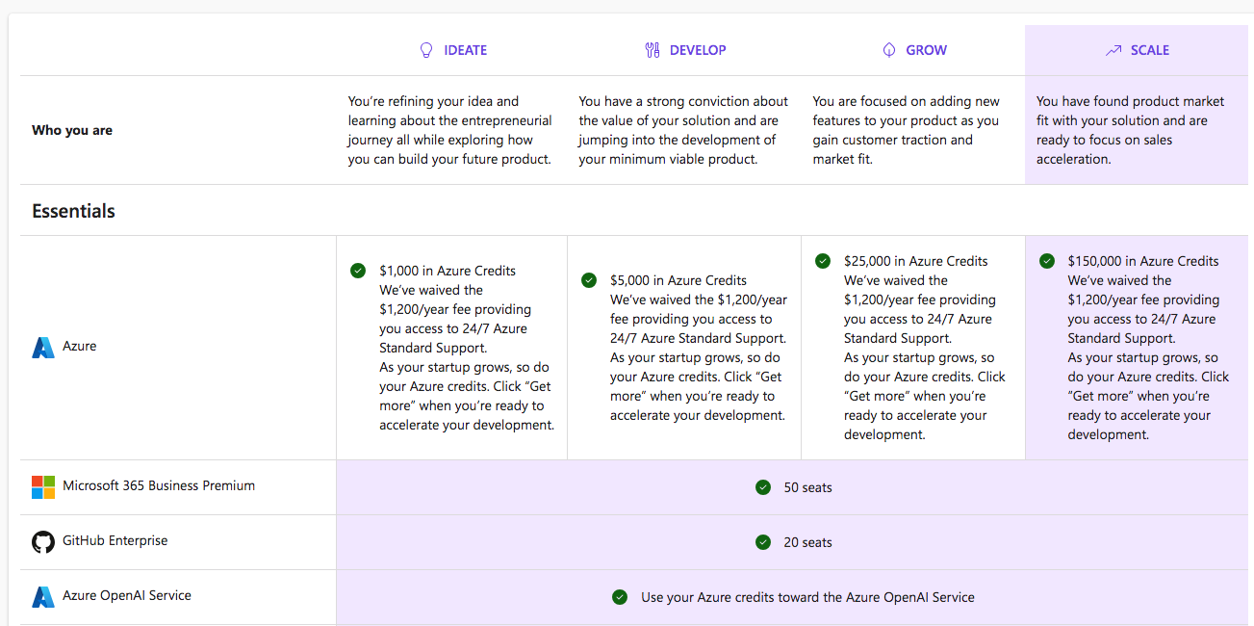Click the green checkmark beside 20 seats
Screen dimensions: 1254x626
(763, 542)
